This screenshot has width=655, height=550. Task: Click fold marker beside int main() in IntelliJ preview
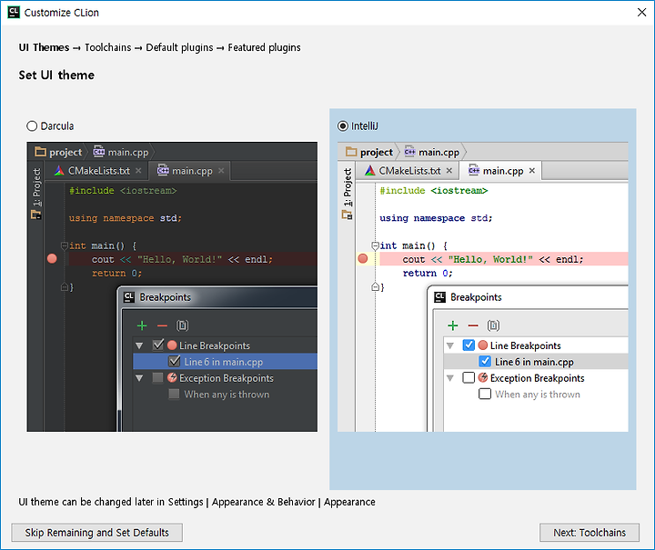click(375, 245)
